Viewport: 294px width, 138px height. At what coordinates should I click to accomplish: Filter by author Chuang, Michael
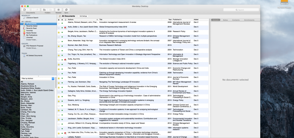coord(28,123)
